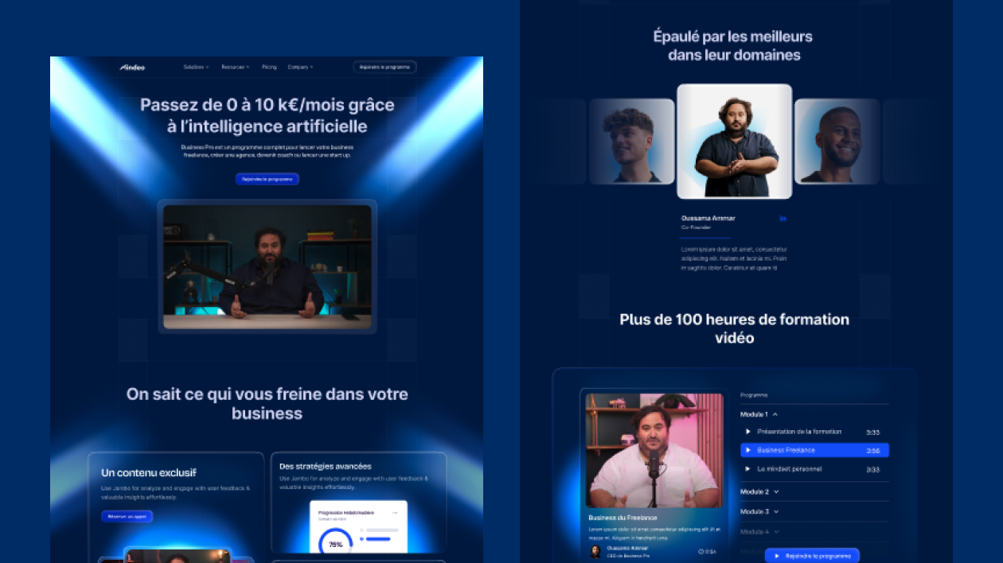This screenshot has height=563, width=1003.
Task: Open the Solutions dropdown in the navbar
Action: click(x=196, y=67)
